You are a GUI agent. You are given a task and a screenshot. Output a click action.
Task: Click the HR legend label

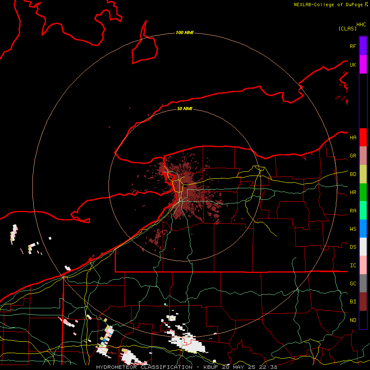click(x=353, y=192)
